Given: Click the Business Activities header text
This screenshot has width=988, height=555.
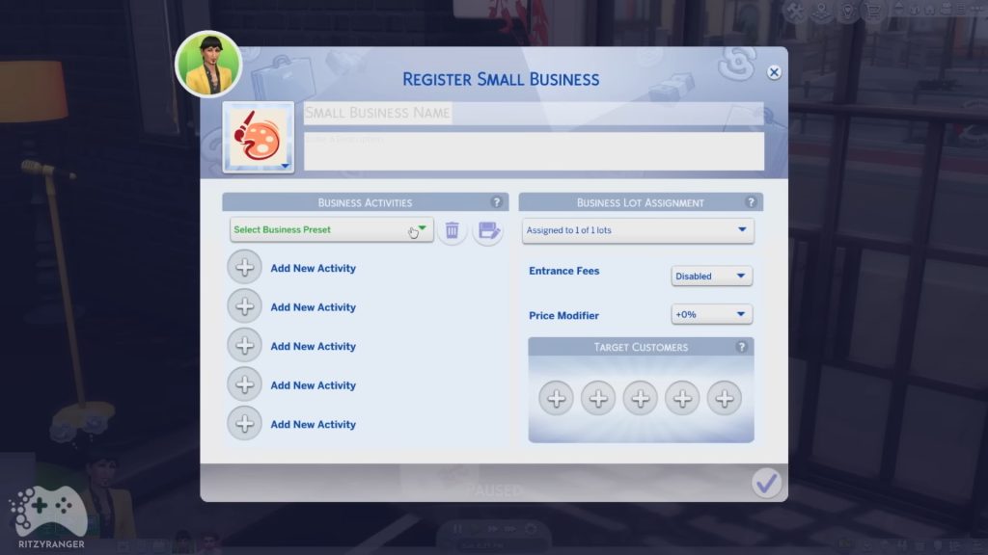Looking at the screenshot, I should tap(365, 202).
